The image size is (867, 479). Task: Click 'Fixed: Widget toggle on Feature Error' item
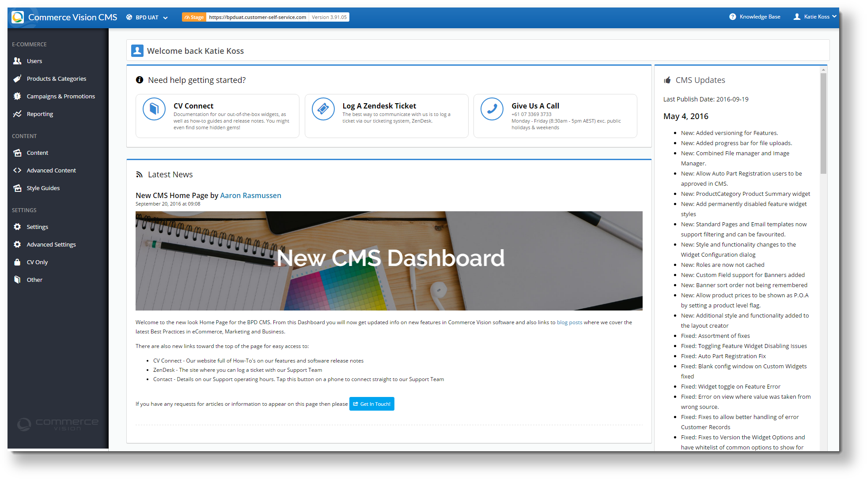coord(731,386)
